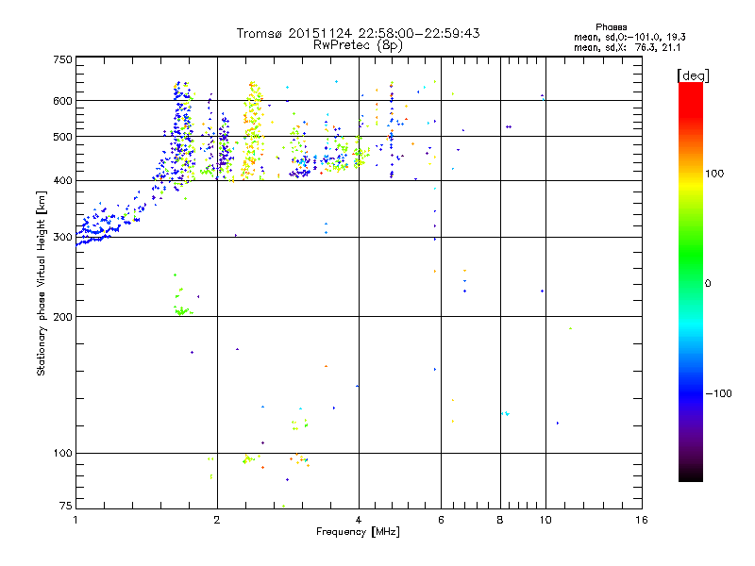
Task: Click the cyan data point near 8 MHz
Action: (506, 413)
